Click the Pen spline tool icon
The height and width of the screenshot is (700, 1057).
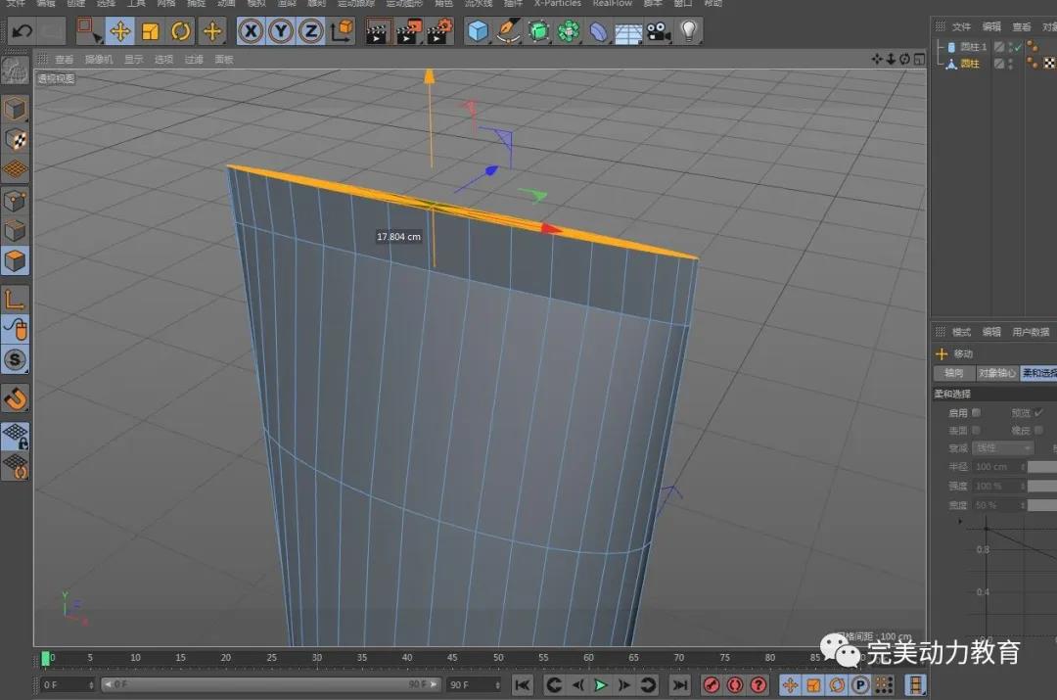click(508, 31)
